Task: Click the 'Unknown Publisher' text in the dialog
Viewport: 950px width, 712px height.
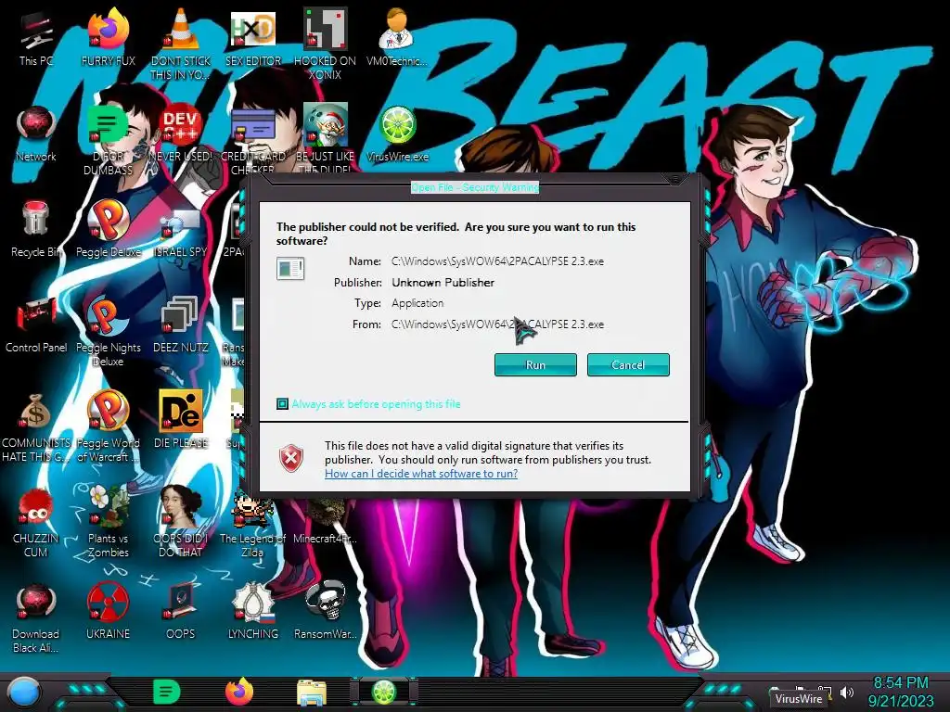Action: pyautogui.click(x=443, y=282)
